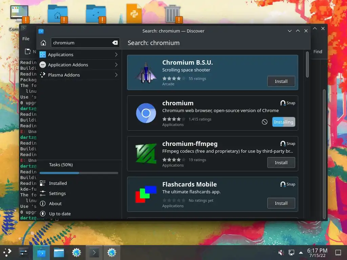Open the application launcher in taskbar
Screen dimensions: 347x260
[7, 252]
